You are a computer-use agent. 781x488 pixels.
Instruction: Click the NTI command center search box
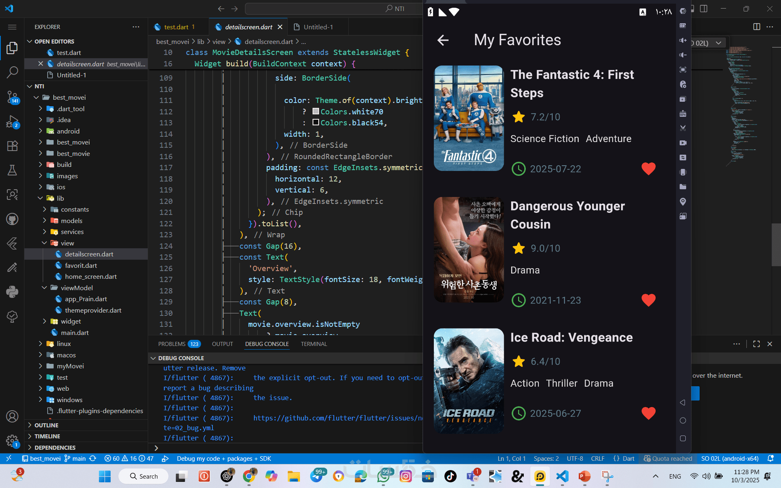pos(334,9)
